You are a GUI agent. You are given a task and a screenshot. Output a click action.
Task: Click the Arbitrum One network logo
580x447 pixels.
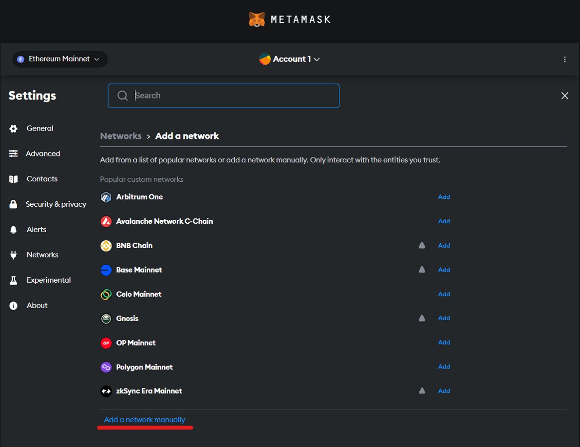[x=106, y=197]
